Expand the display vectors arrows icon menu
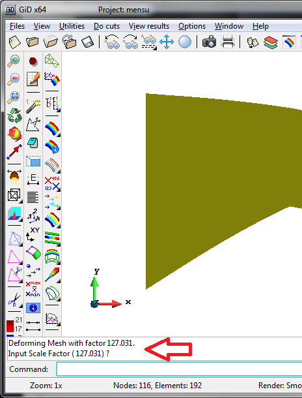Image resolution: width=302 pixels, height=398 pixels. tap(52, 202)
